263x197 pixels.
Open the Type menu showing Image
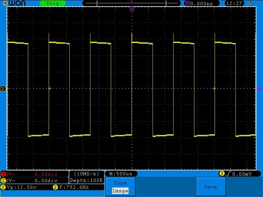[120, 187]
